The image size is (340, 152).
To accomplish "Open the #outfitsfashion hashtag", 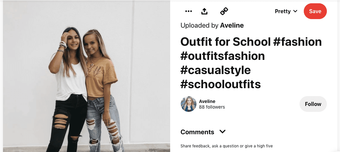I will point(222,56).
